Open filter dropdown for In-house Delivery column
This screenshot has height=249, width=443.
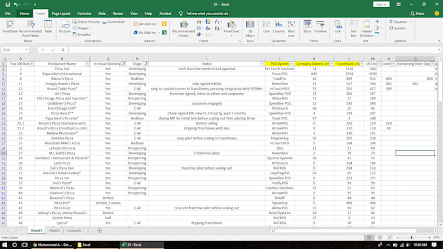tap(124, 64)
